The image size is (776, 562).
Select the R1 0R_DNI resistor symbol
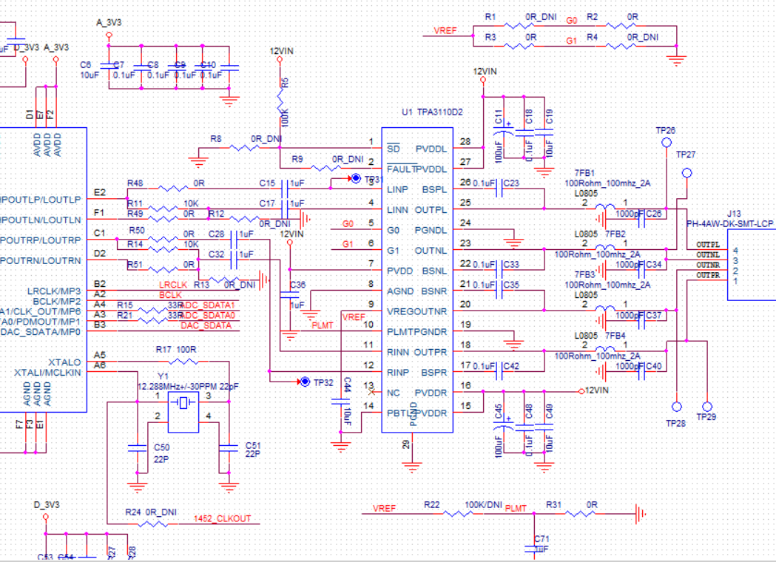point(519,25)
